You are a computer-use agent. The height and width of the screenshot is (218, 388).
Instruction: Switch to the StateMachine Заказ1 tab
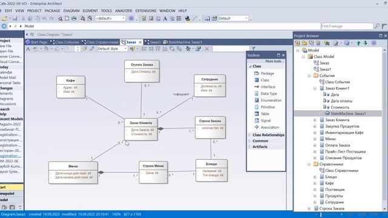(x=183, y=42)
